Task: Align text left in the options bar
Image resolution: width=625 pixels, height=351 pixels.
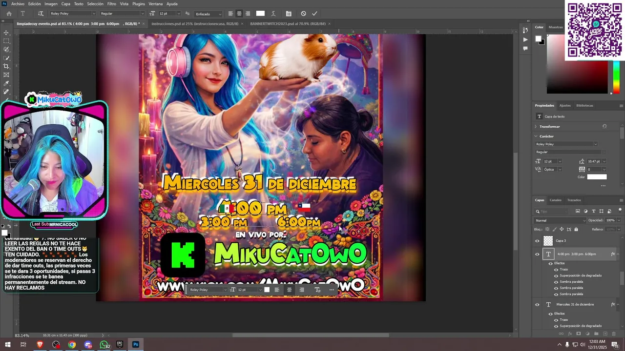Action: point(230,14)
